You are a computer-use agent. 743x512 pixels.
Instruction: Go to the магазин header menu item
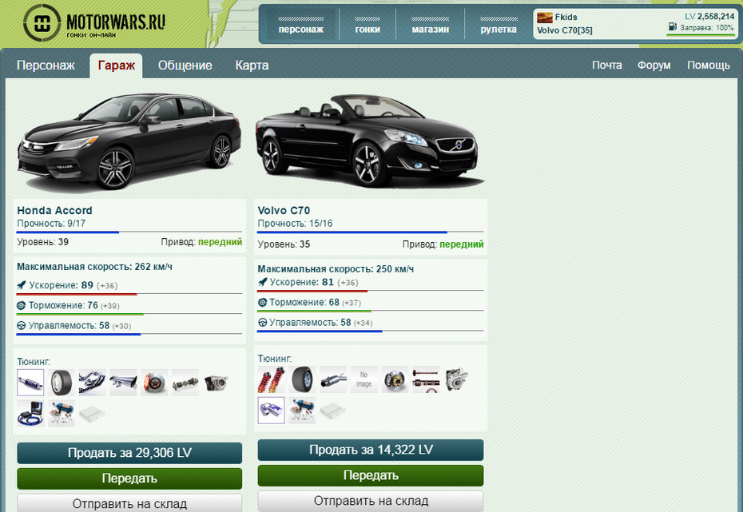tap(431, 25)
